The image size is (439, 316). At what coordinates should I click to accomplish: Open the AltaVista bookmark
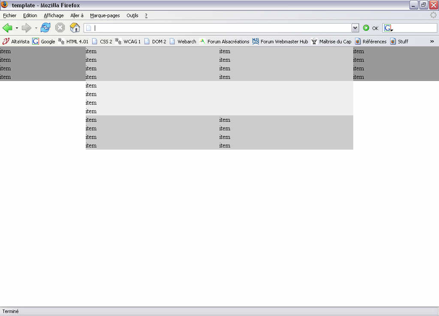16,42
